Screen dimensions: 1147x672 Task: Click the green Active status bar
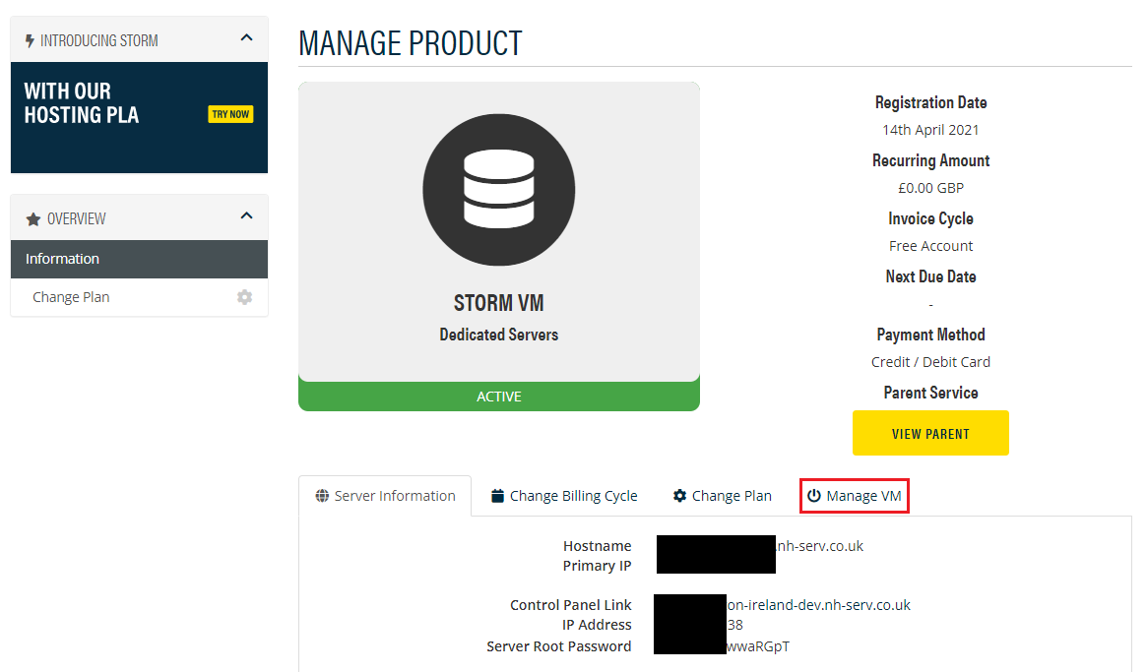(499, 397)
